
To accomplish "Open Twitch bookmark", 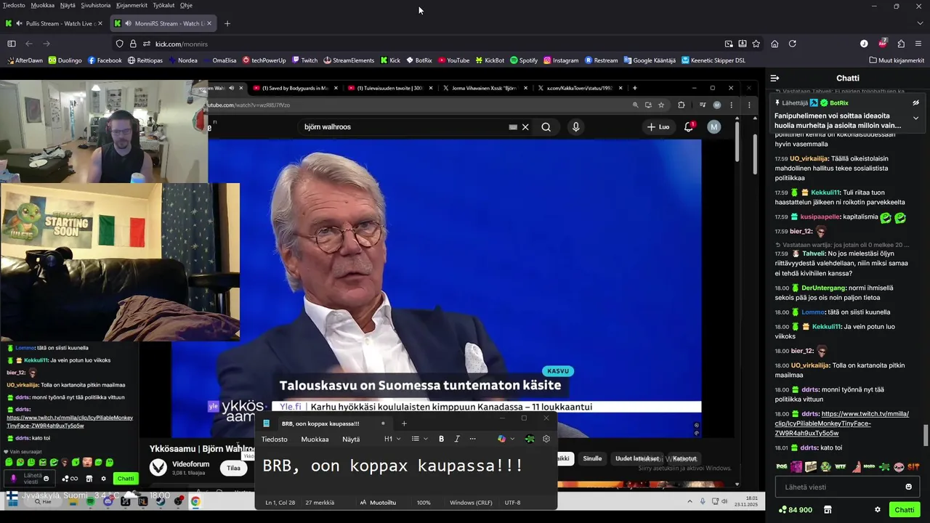I will point(304,60).
